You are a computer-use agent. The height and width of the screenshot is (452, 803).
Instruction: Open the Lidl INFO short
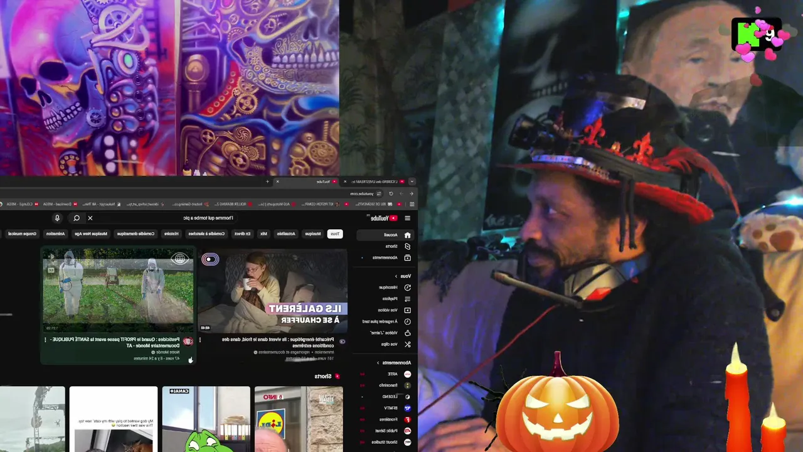pos(299,419)
